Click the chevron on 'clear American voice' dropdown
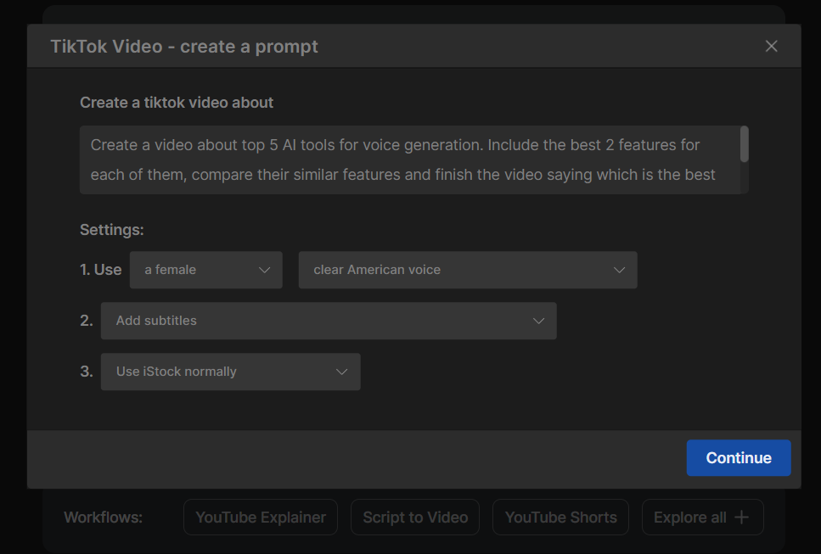Screen dimensions: 821x554 (618, 270)
